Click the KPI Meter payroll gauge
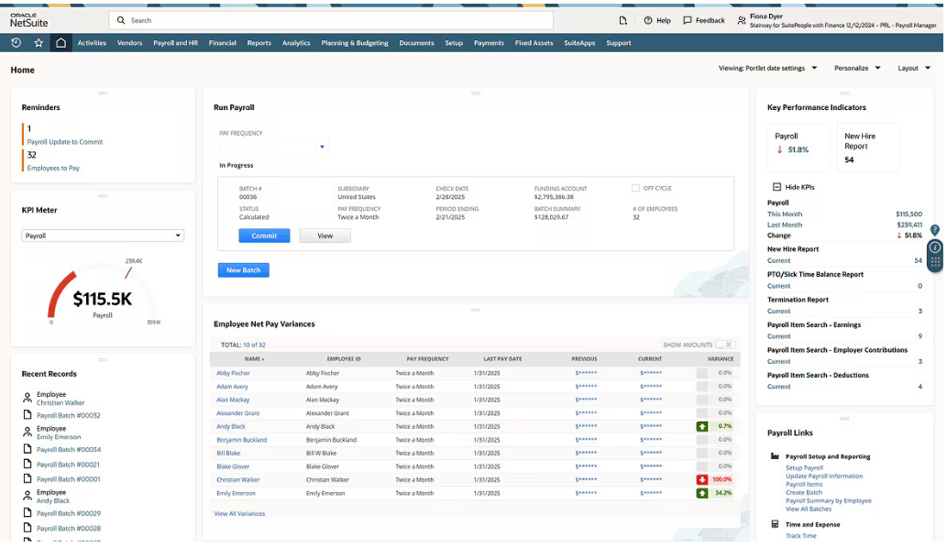Viewport: 947px width, 548px height. pos(103,291)
